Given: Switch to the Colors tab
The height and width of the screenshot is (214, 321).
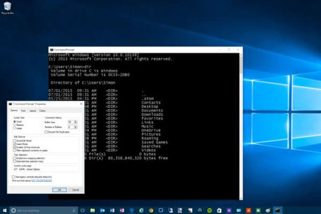Looking at the screenshot, I should point(42,111).
